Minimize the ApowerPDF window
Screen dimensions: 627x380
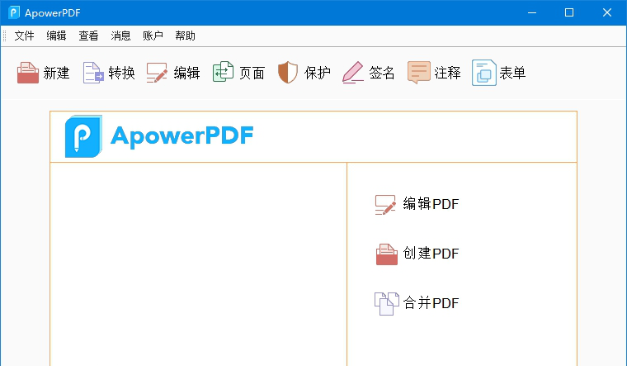532,13
